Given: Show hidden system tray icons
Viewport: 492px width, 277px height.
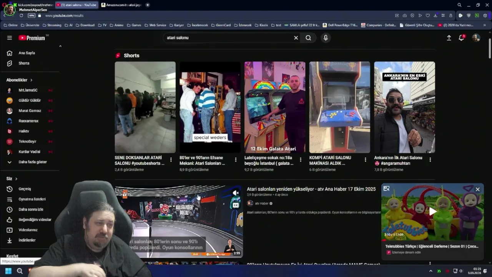Looking at the screenshot, I should (430, 271).
